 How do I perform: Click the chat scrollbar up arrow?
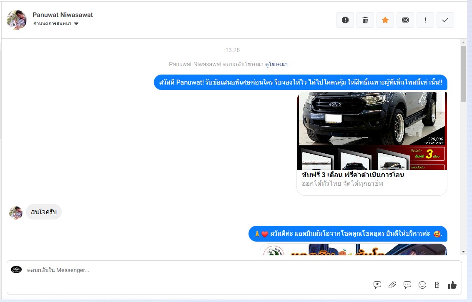(x=463, y=42)
